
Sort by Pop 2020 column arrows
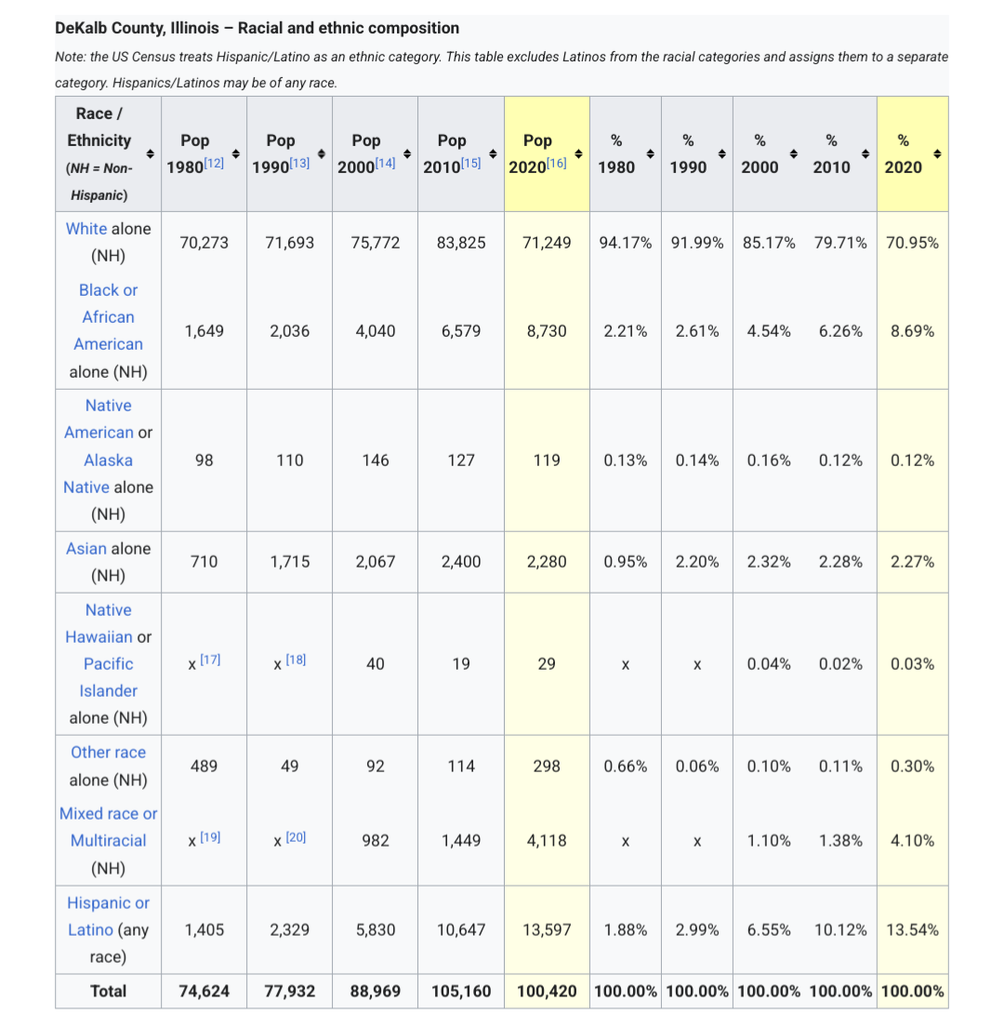578,153
